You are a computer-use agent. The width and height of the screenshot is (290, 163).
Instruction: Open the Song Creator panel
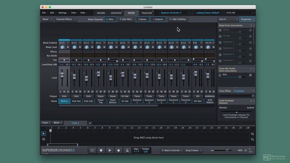tap(193, 150)
